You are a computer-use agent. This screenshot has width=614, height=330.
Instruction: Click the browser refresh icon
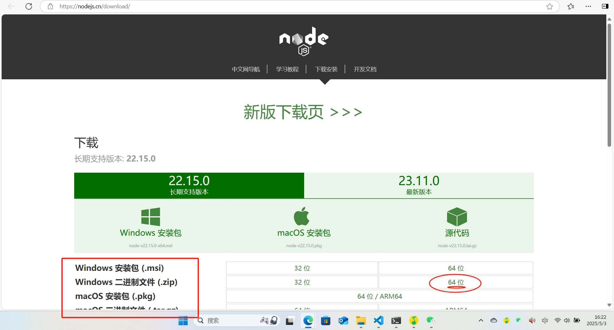pos(29,6)
